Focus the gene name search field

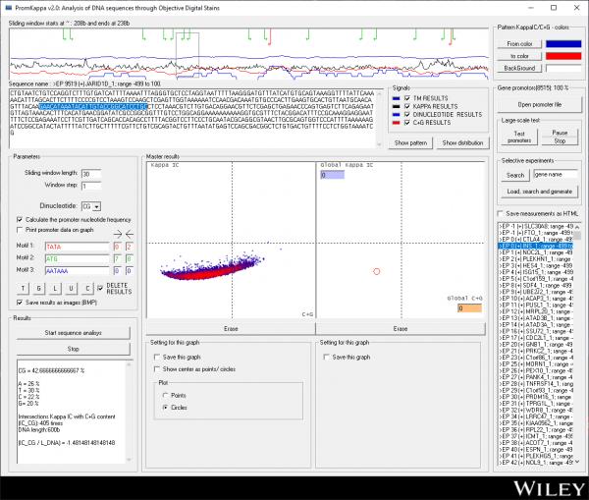556,175
